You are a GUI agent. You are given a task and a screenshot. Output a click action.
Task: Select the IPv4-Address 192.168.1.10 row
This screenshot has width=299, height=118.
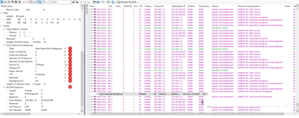[31, 100]
